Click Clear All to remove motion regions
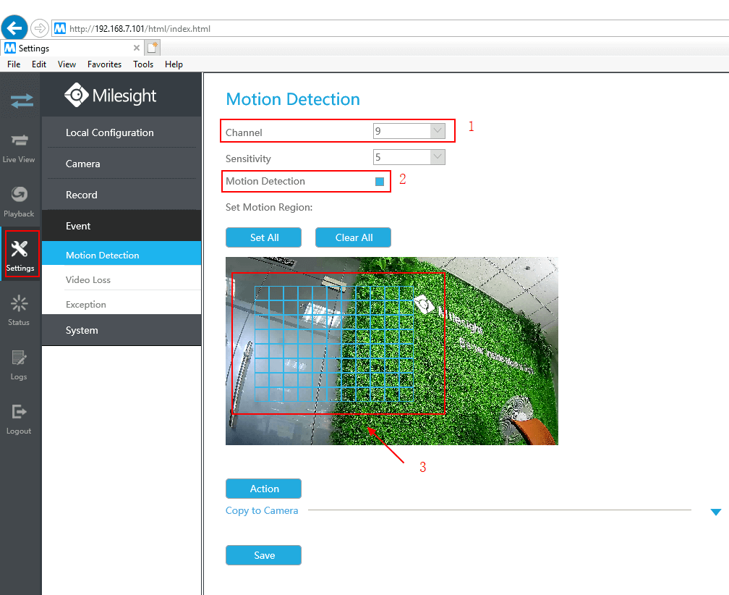 click(x=353, y=237)
